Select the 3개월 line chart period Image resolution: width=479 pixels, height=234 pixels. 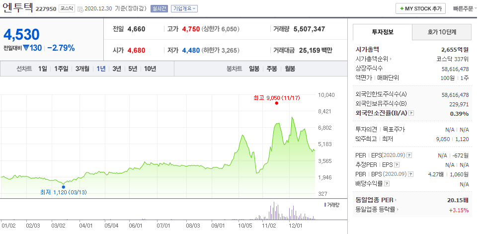click(x=82, y=69)
